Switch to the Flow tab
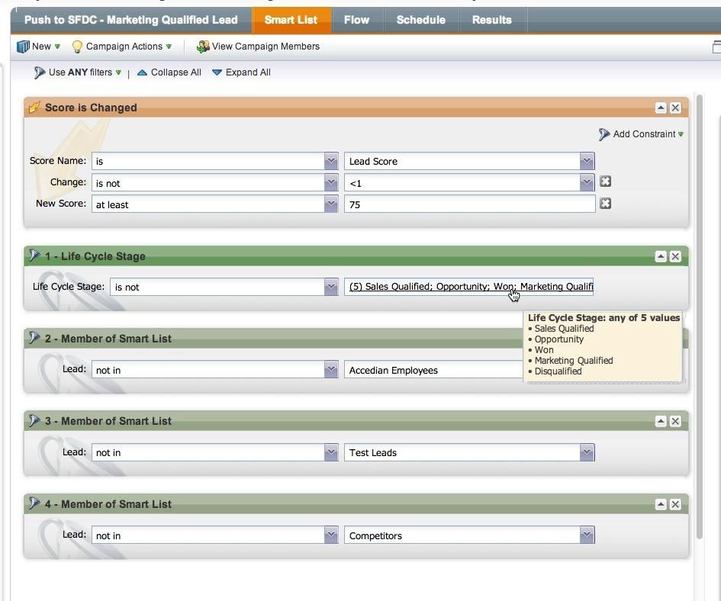Screen dimensions: 721x601 (x=357, y=21)
